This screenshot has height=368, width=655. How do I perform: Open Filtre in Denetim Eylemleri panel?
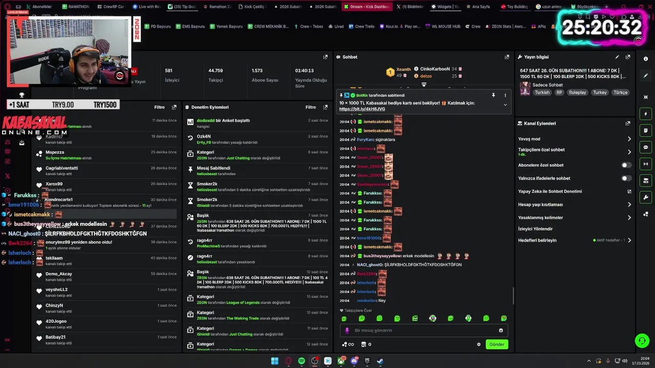(x=311, y=107)
